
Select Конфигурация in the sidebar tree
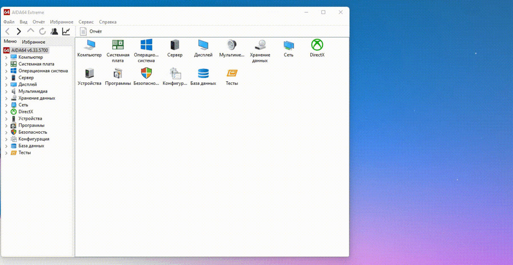point(34,139)
